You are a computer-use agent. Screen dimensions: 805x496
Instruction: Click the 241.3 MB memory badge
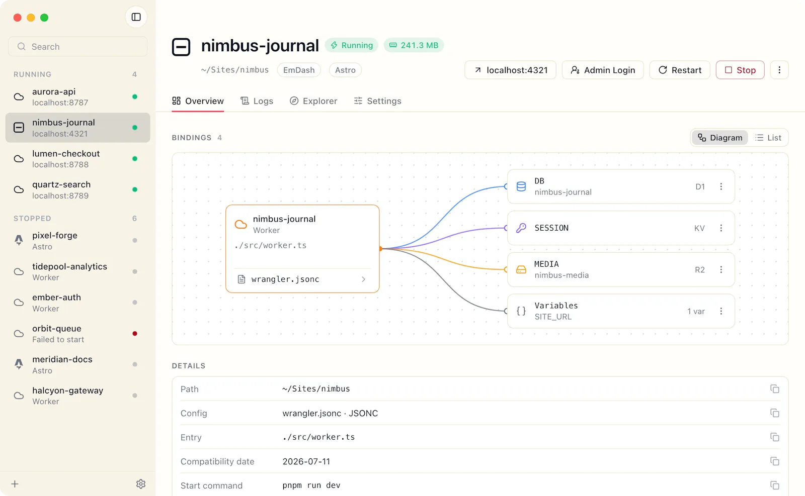click(x=414, y=45)
